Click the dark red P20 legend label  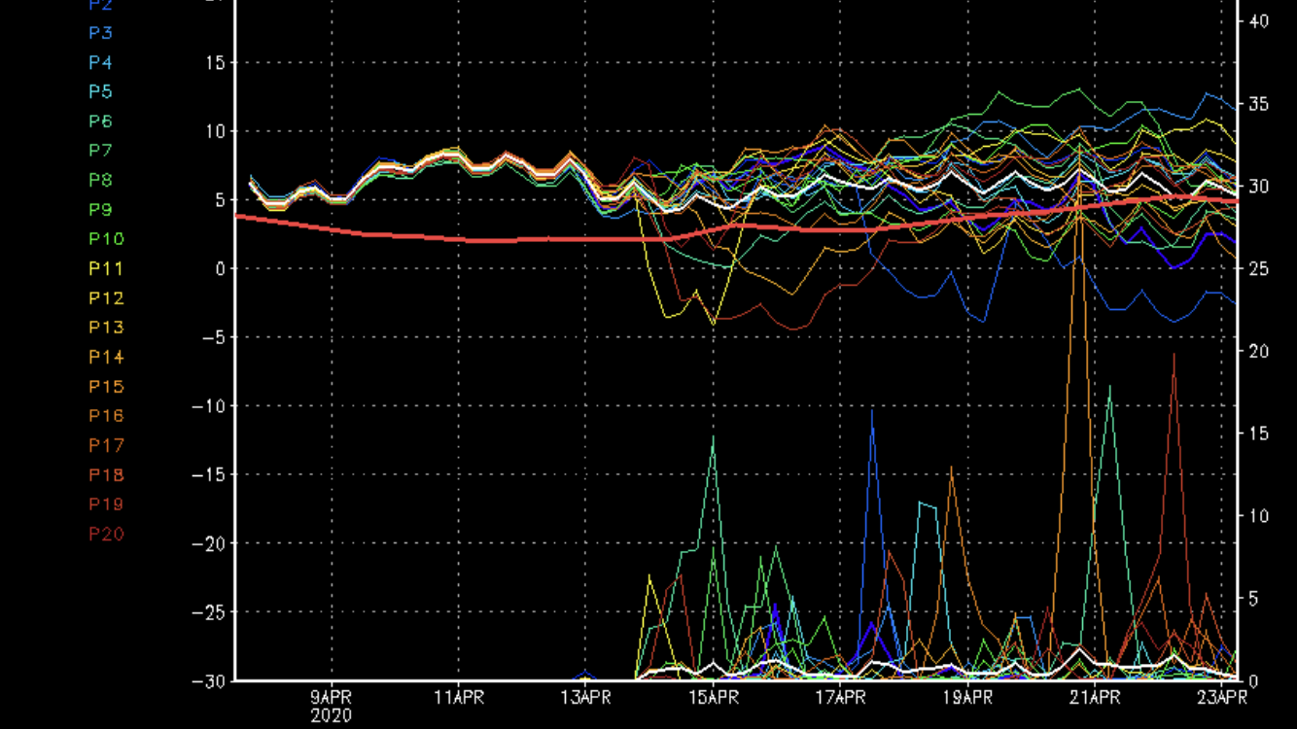pos(106,534)
